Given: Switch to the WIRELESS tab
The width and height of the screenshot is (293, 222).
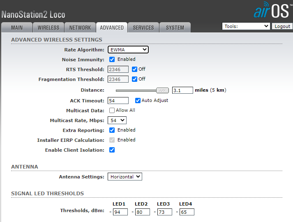Looking at the screenshot, I should [x=48, y=28].
